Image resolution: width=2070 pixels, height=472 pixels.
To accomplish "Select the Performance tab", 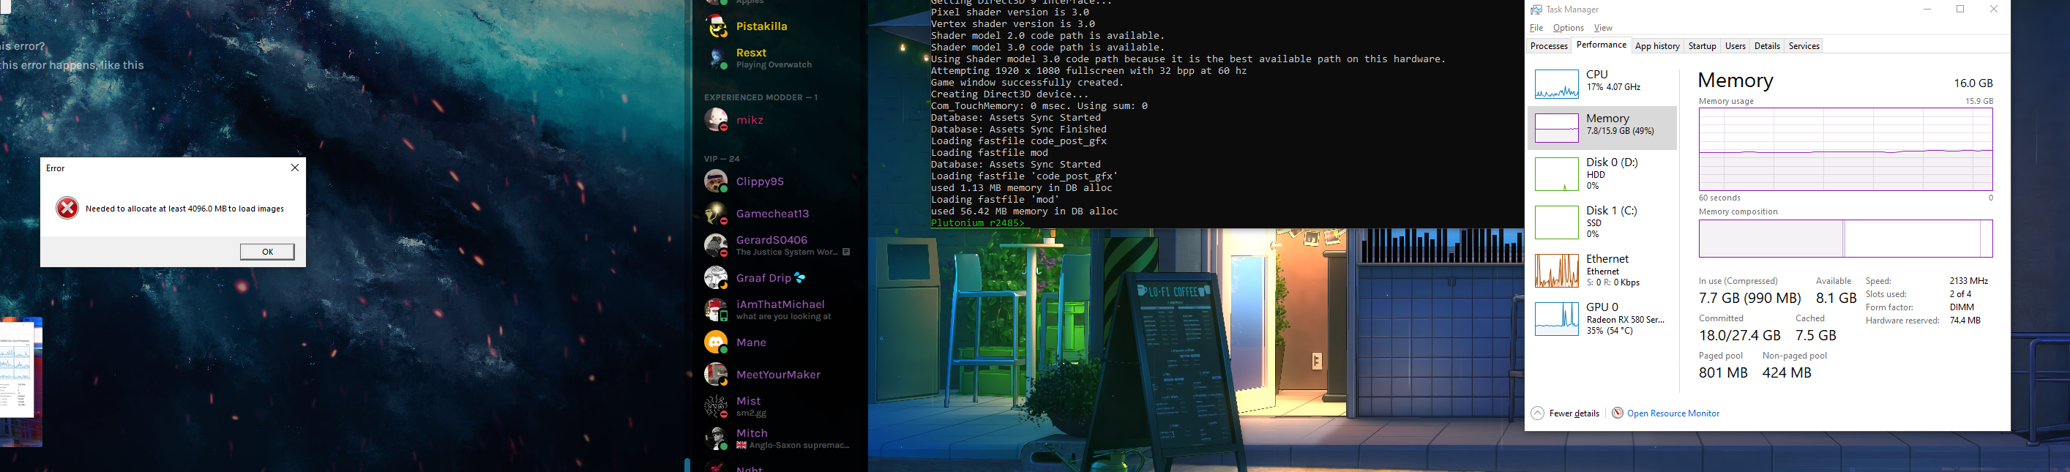I will click(1602, 46).
